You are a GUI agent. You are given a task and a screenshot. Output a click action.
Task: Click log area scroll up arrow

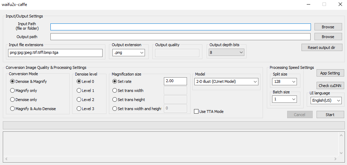tap(341, 135)
